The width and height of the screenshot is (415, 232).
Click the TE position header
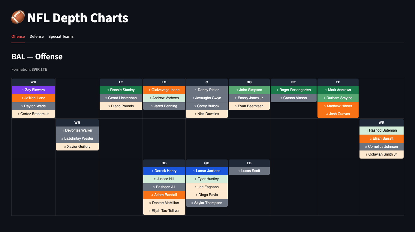click(x=338, y=82)
